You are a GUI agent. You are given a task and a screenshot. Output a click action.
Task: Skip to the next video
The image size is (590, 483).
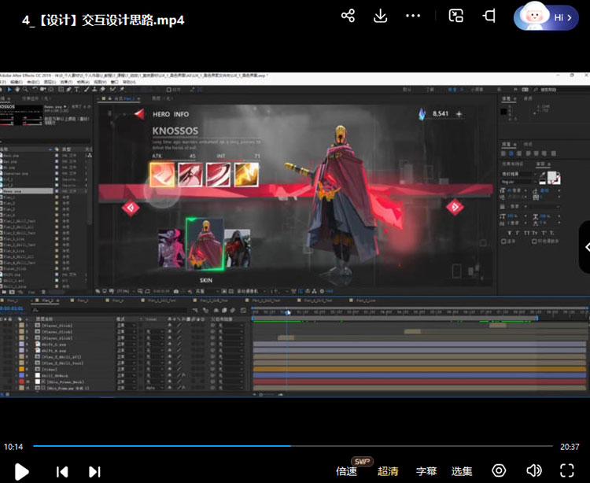(94, 471)
